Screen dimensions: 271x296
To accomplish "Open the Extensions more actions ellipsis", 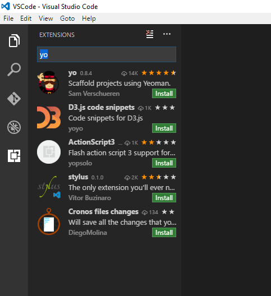I will tap(167, 34).
